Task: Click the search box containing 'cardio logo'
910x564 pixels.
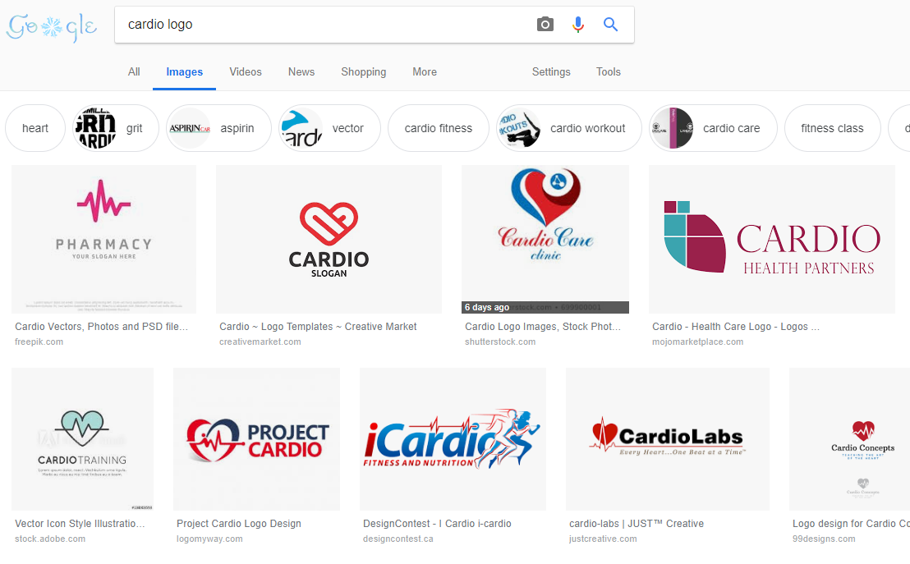Action: (x=325, y=25)
